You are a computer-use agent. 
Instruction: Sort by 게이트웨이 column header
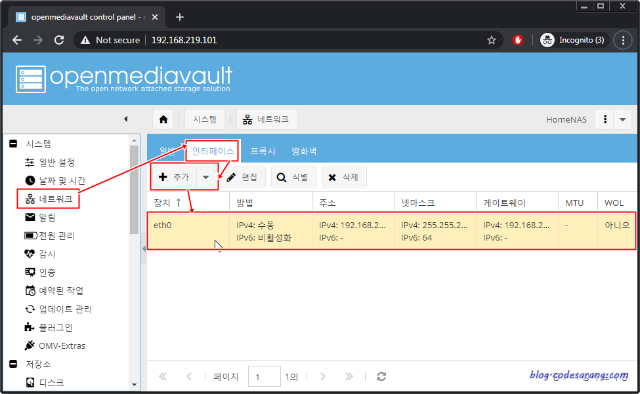coord(517,203)
